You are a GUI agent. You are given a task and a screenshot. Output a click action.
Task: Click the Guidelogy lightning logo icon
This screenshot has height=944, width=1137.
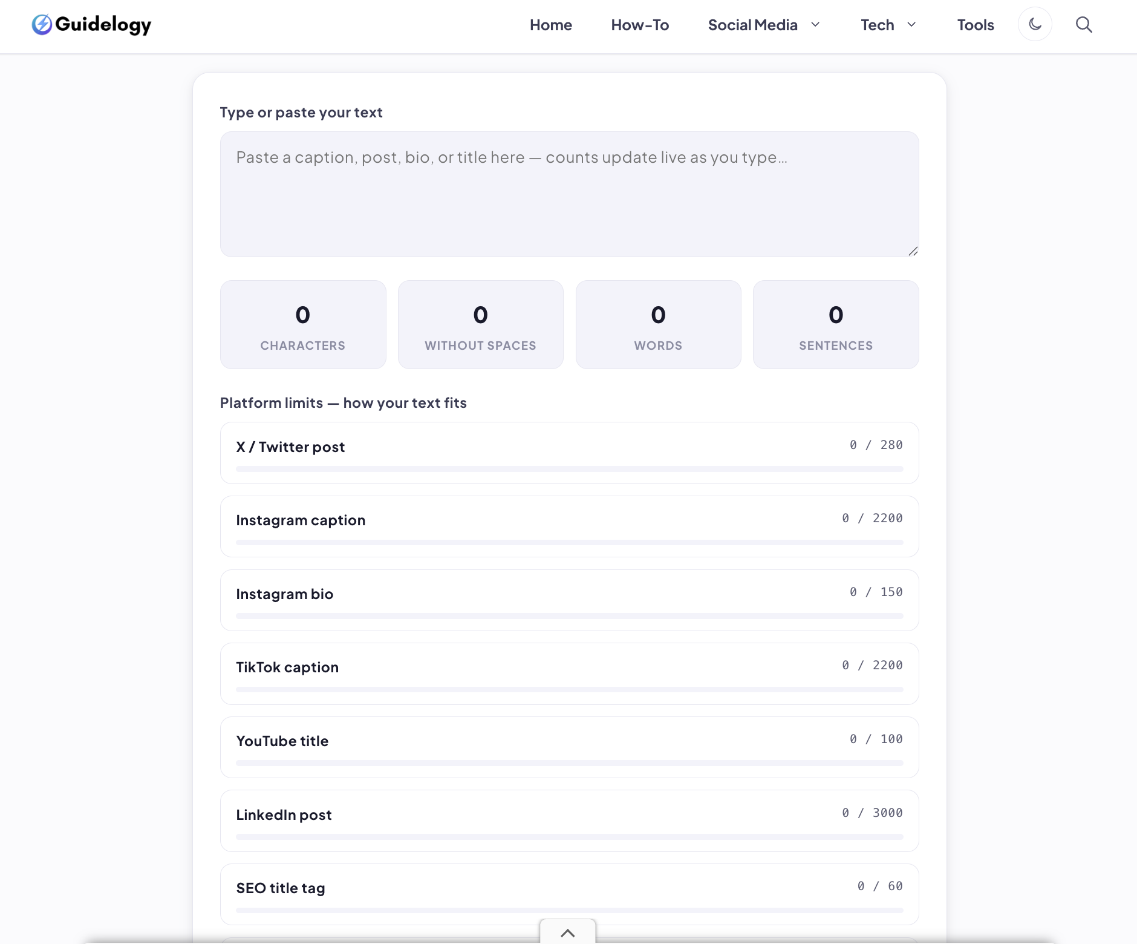point(42,25)
